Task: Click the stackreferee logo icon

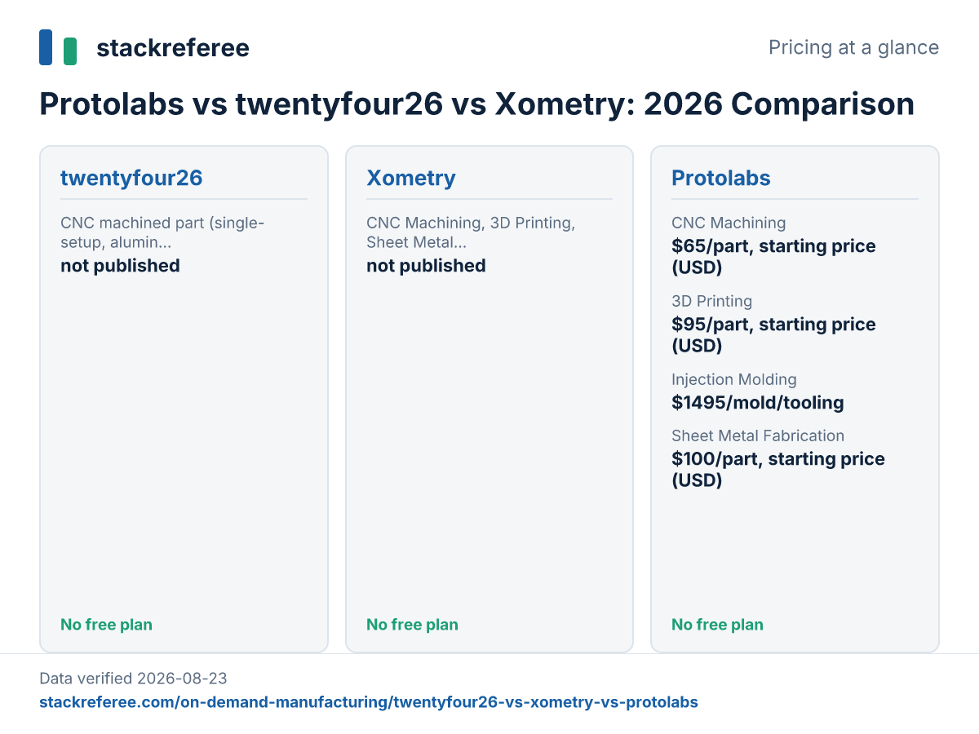Action: pos(58,47)
